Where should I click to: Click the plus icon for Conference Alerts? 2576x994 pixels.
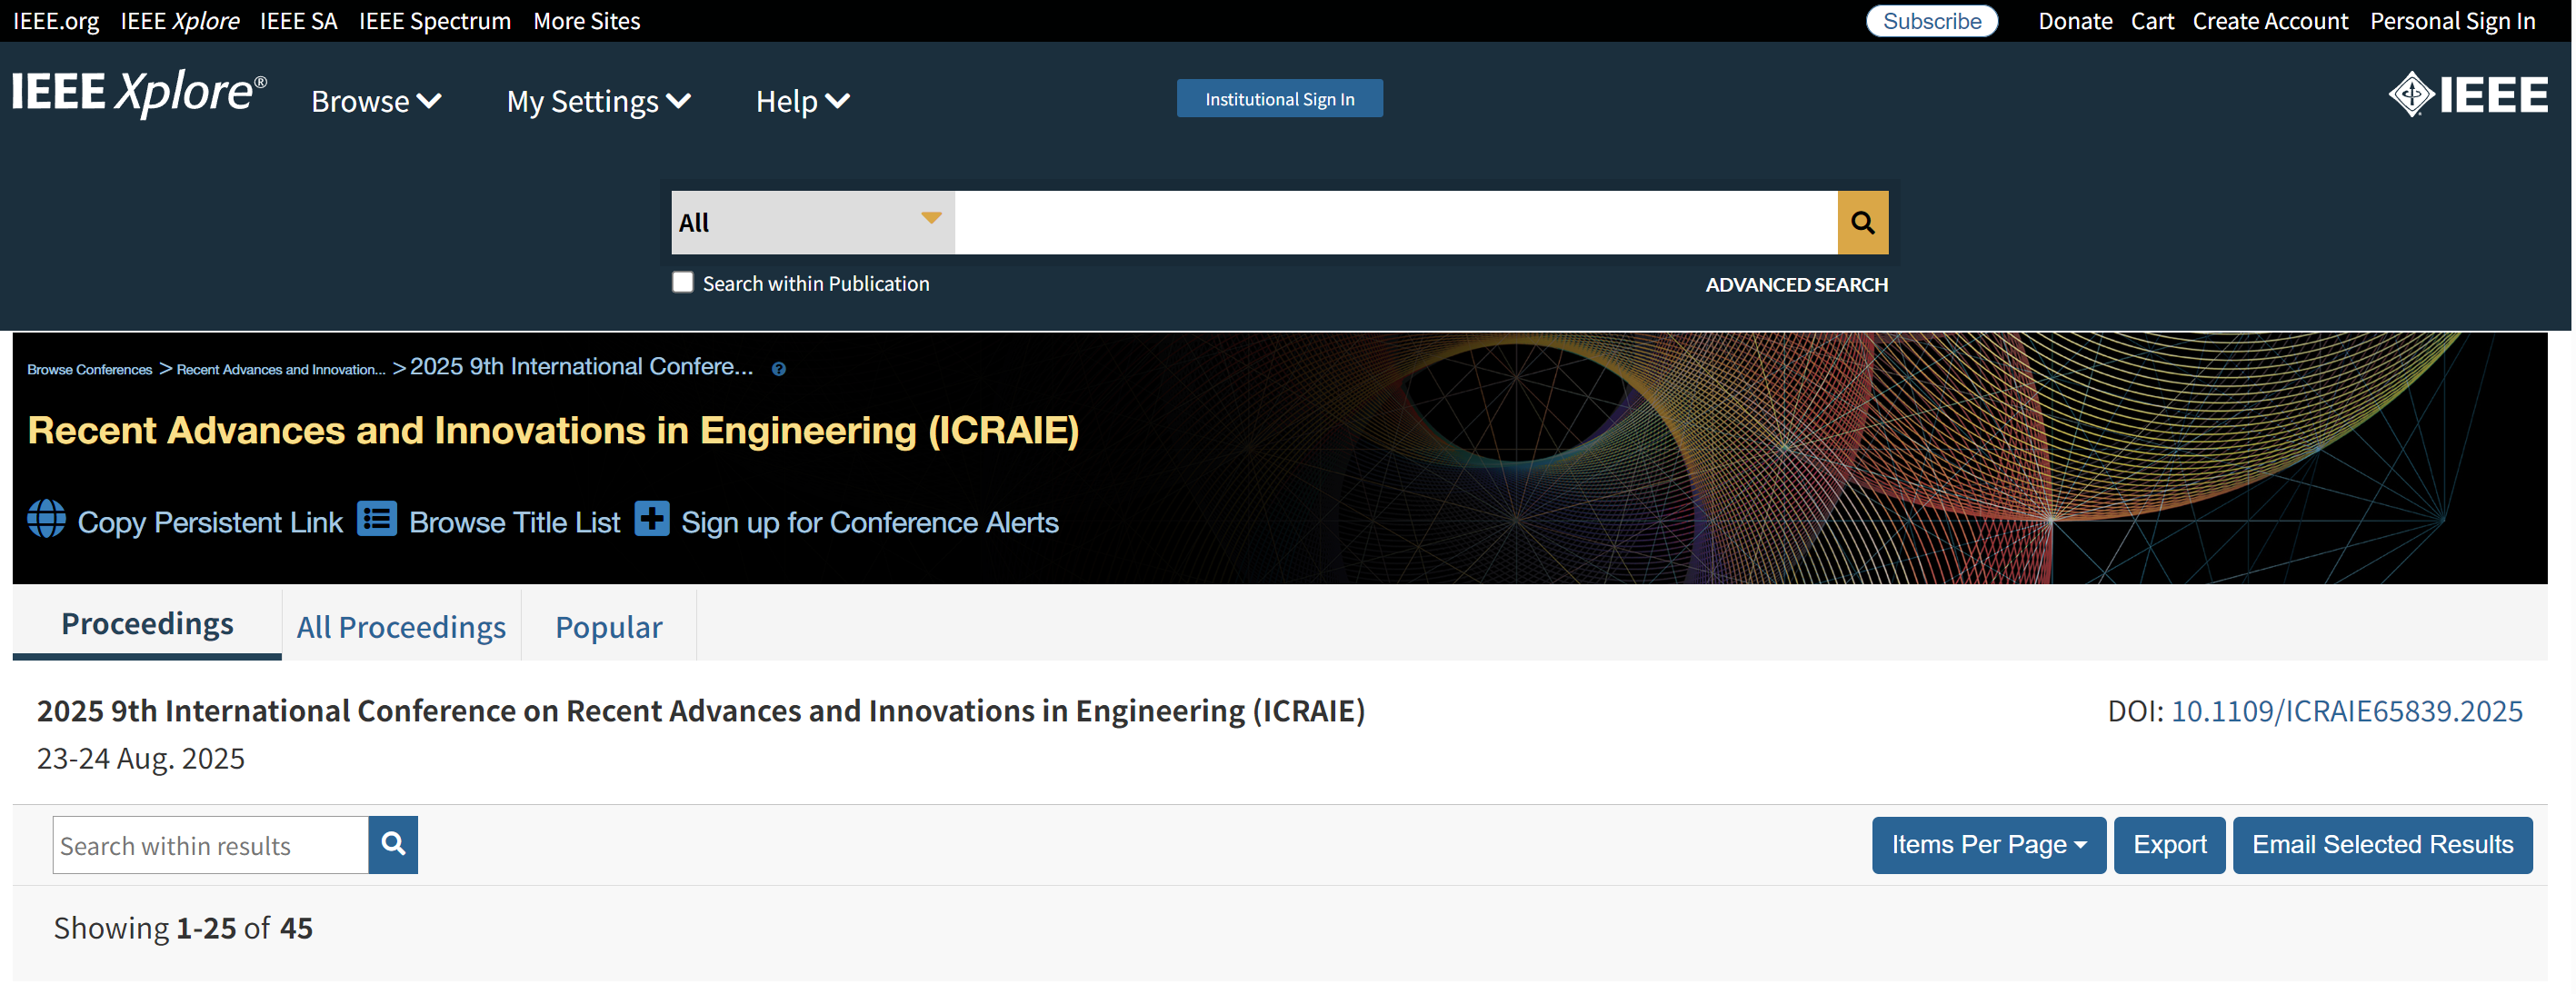[x=652, y=519]
